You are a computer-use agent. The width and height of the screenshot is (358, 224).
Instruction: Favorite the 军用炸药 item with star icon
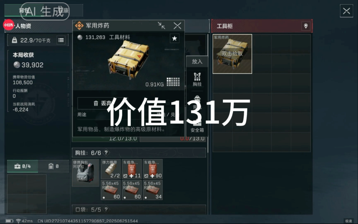(175, 39)
